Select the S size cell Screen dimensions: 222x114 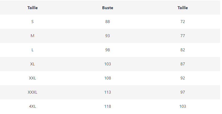[33, 22]
